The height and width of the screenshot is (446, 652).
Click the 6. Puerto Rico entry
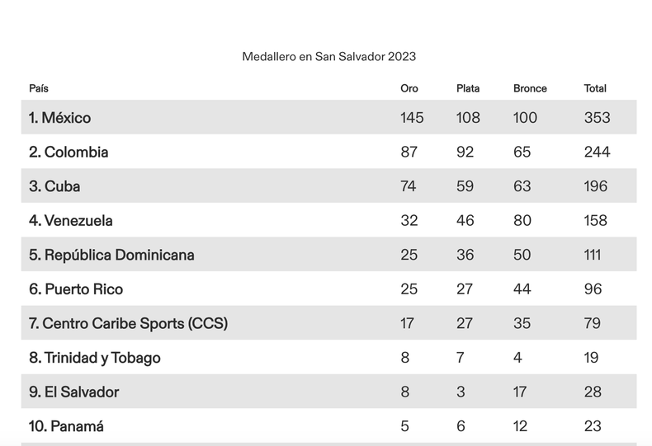[x=76, y=289]
